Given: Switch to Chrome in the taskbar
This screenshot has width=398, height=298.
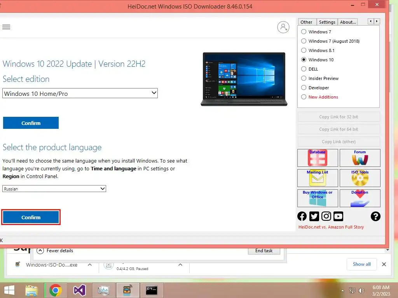Looking at the screenshot, I should tap(55, 290).
